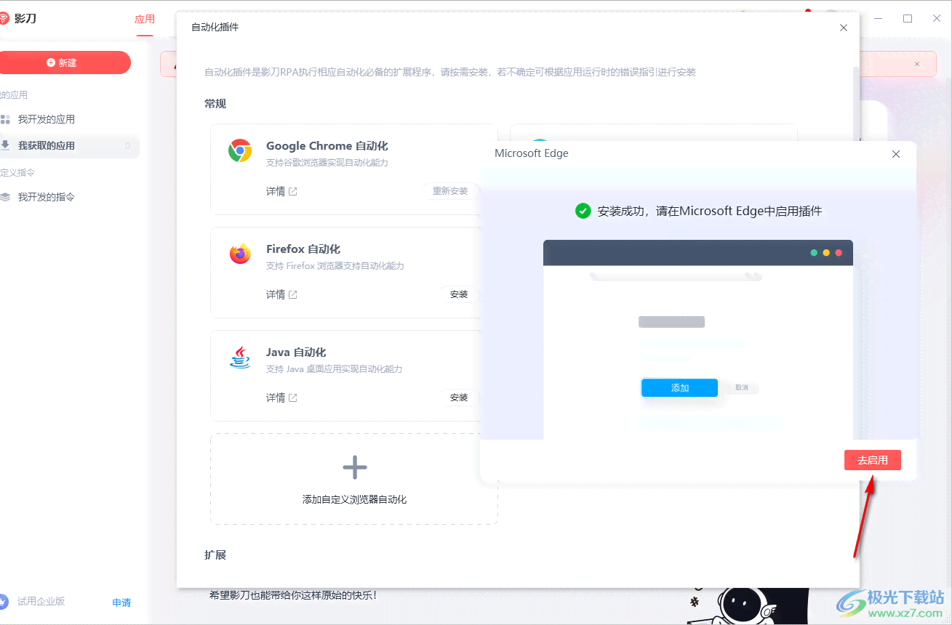Image resolution: width=952 pixels, height=625 pixels.
Task: Click the grid icon beside 我开发的应用
Action: pos(5,119)
